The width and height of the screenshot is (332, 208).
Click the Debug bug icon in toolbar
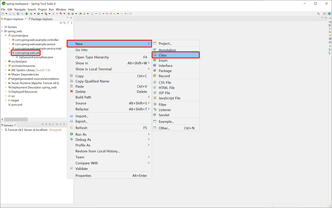[x=31, y=14]
